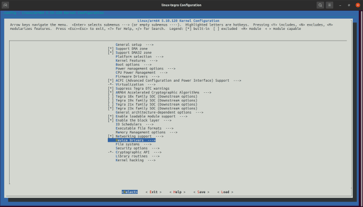The image size is (363, 207).
Task: Open Library routines submenu
Action: tap(138, 156)
